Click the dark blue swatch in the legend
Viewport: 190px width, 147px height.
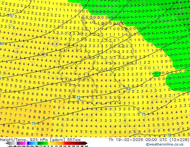pos(28,143)
